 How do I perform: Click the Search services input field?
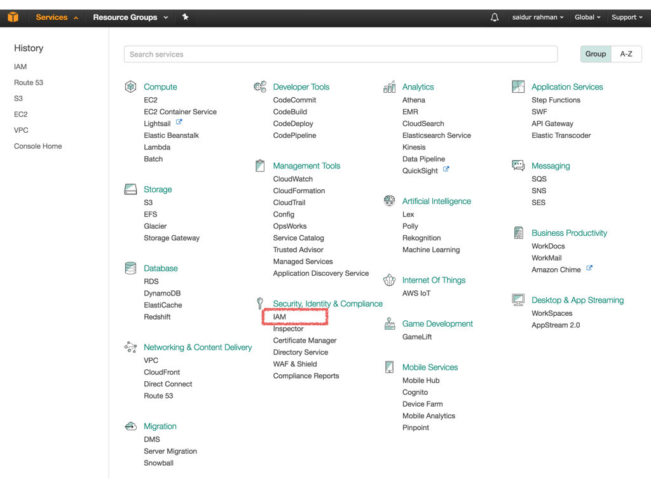[x=340, y=54]
